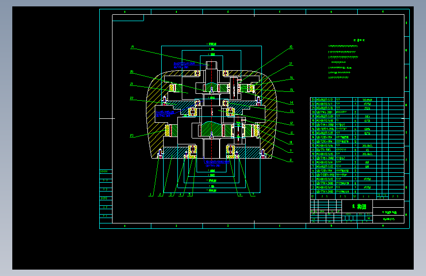Select balloon label 6 below the assembly

(240, 194)
